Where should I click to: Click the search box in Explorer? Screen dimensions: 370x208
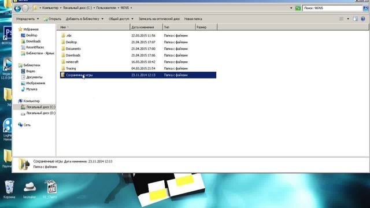click(332, 8)
